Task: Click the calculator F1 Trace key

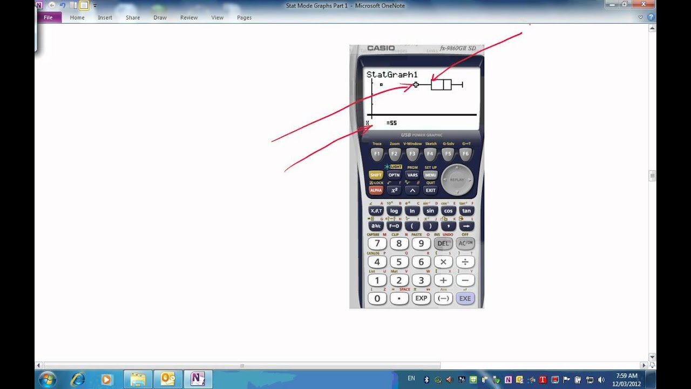Action: point(377,154)
